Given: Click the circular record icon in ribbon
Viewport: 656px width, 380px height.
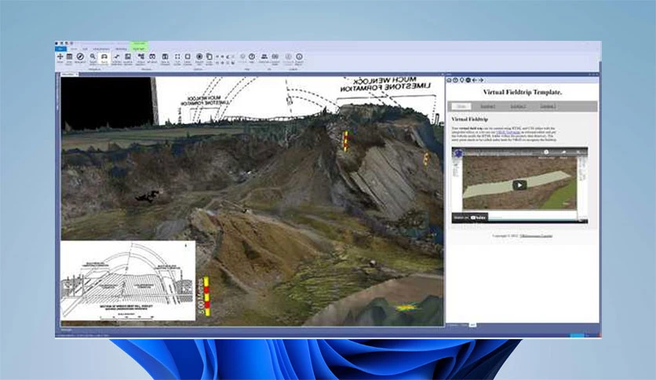Looking at the screenshot, I should coord(199,57).
